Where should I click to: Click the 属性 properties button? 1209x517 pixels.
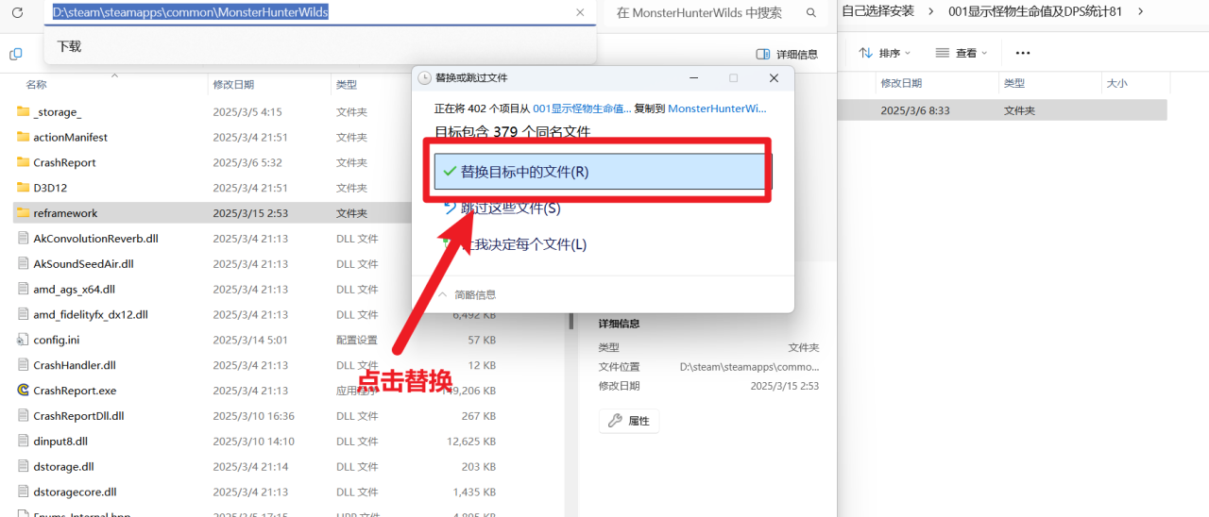(629, 421)
